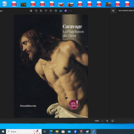Image resolution: width=134 pixels, height=134 pixels.
Task: Open Facebook from the taskbar
Action: [x=75, y=131]
